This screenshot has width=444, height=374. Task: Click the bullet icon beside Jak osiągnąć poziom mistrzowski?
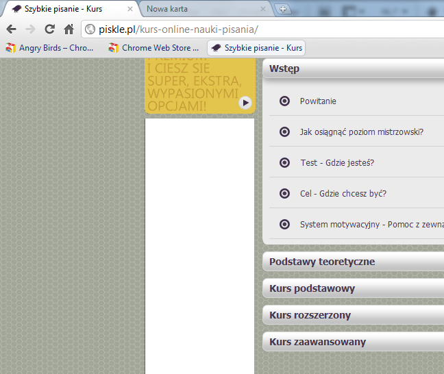click(x=284, y=132)
